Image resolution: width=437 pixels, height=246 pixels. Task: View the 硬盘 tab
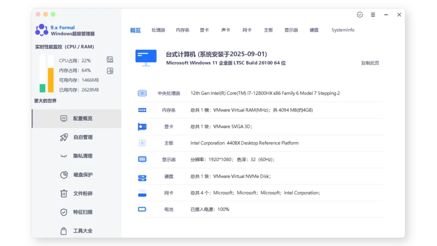click(x=314, y=30)
